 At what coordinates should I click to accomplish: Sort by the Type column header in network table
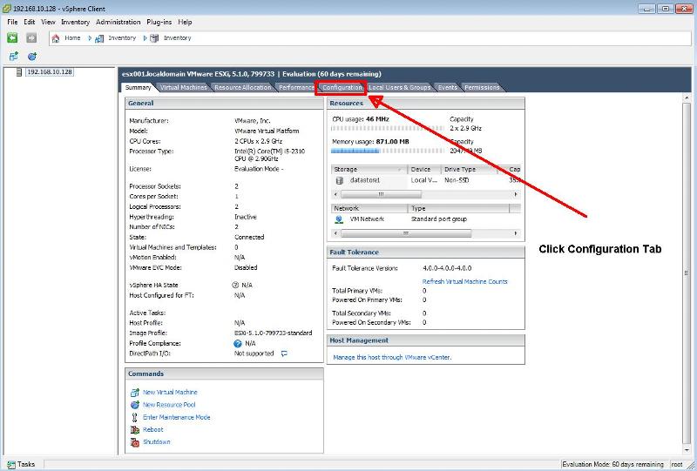click(458, 208)
